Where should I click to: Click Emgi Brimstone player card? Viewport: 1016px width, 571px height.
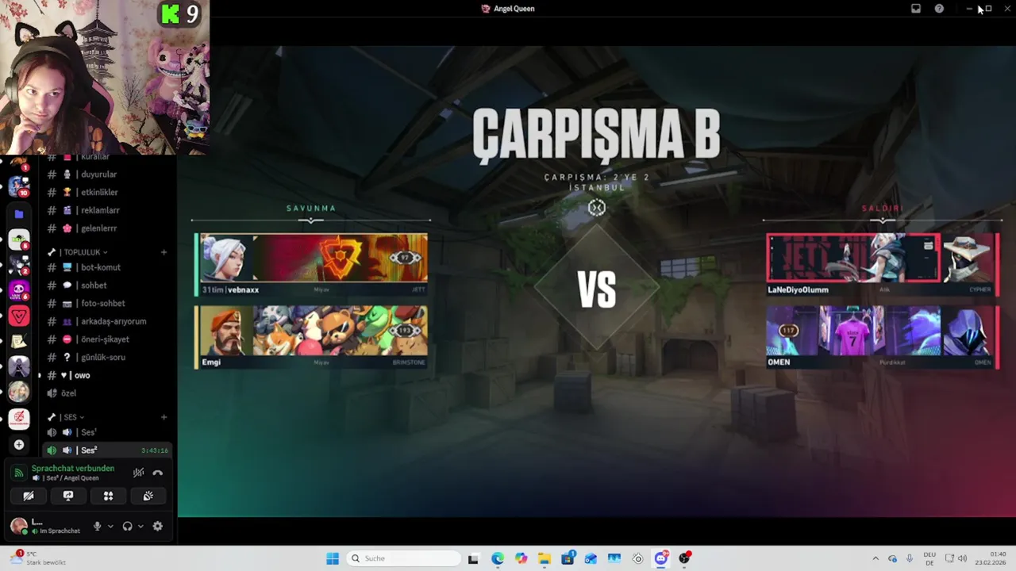coord(311,337)
